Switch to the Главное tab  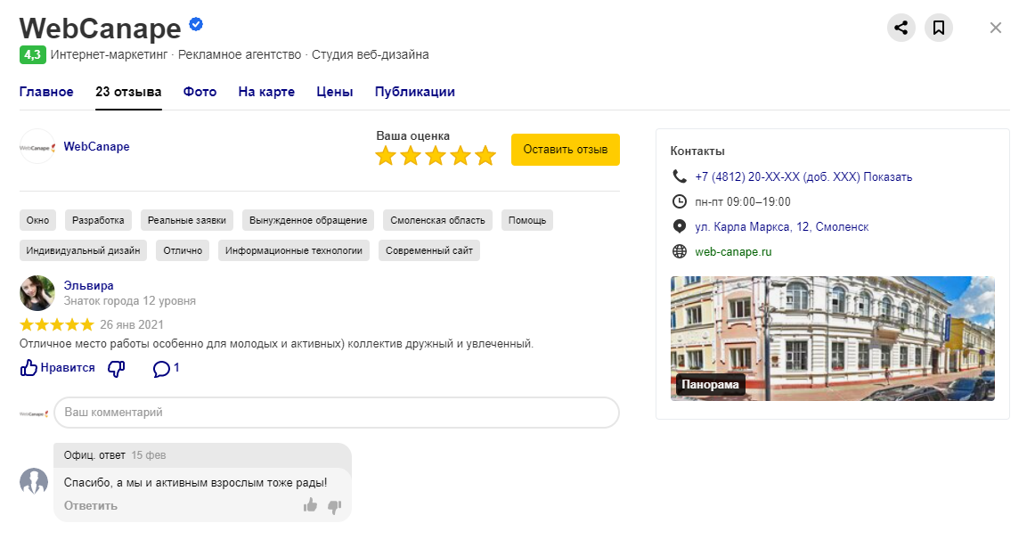[46, 92]
